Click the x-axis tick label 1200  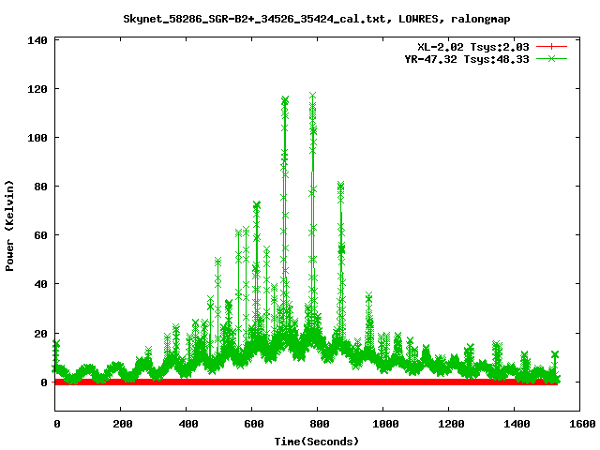pyautogui.click(x=451, y=424)
